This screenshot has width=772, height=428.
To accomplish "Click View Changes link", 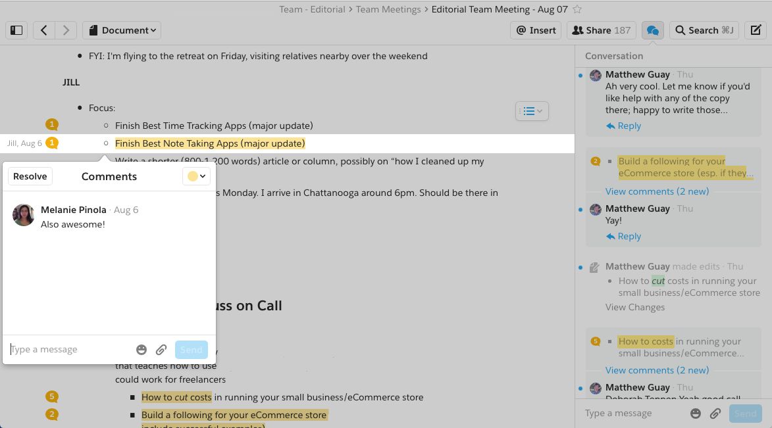I will 634,307.
